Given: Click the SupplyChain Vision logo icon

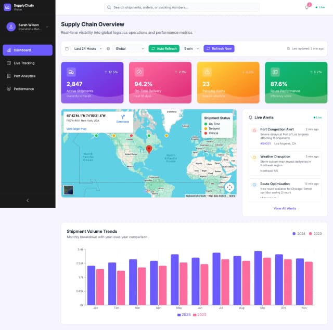Looking at the screenshot, I should 7,7.
